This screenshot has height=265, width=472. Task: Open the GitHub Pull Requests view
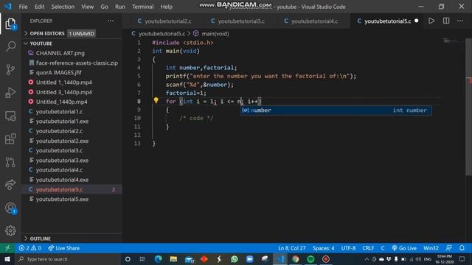coord(10,162)
